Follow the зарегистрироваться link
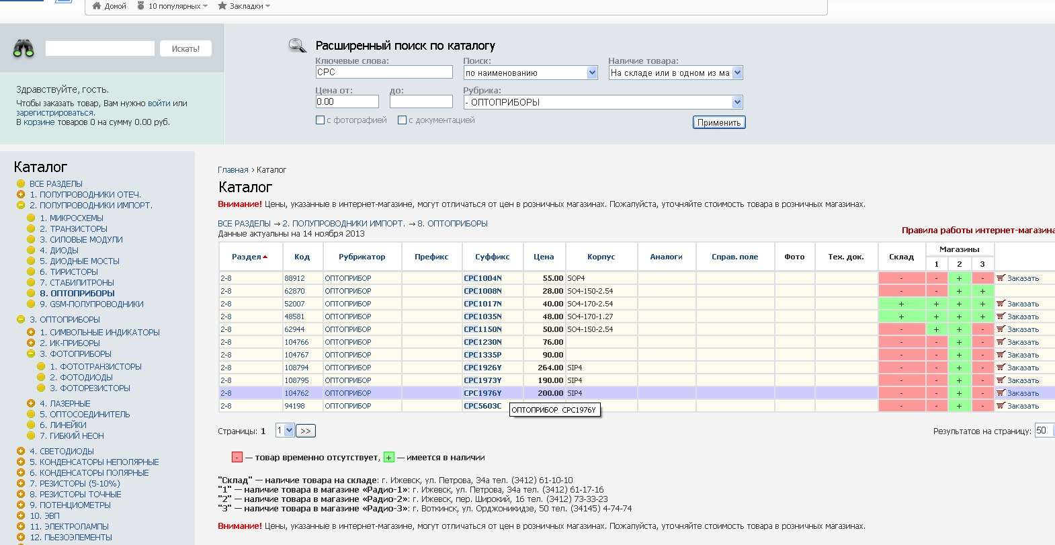 click(55, 113)
